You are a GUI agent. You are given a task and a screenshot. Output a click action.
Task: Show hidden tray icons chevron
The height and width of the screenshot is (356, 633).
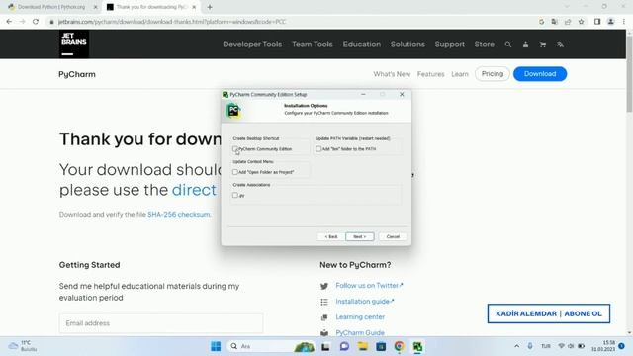516,346
